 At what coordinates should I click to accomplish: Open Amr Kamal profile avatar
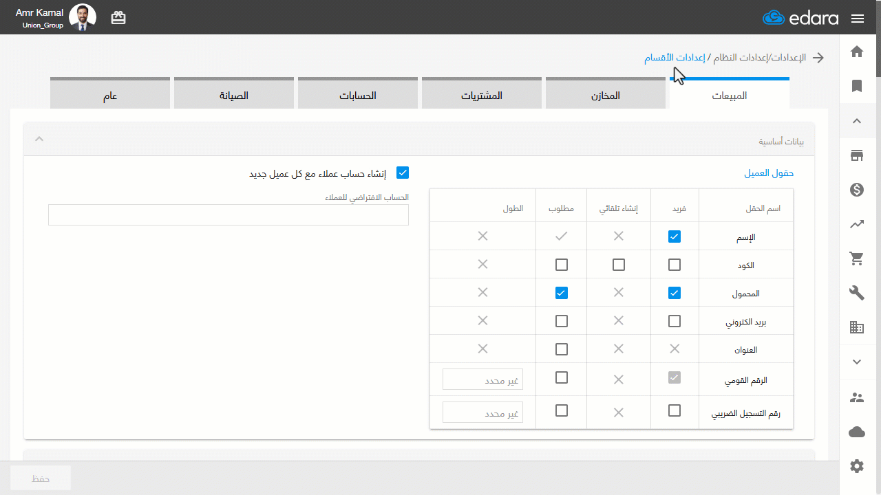pos(83,18)
